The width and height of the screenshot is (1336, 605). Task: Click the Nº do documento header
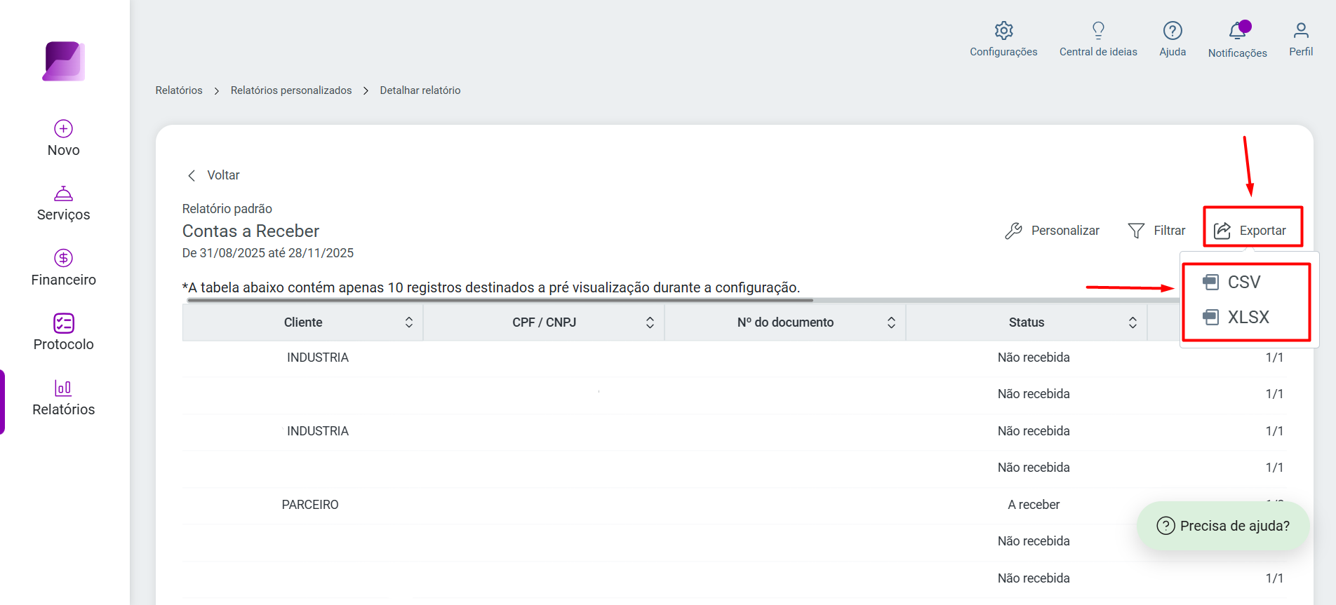point(785,322)
